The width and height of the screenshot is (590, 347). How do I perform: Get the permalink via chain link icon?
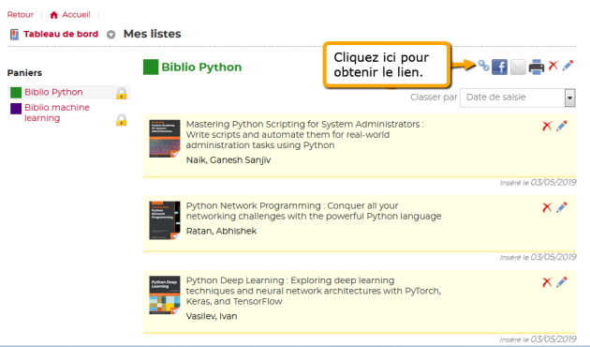pos(483,66)
